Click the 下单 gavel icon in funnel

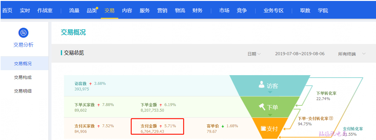pos(262,107)
